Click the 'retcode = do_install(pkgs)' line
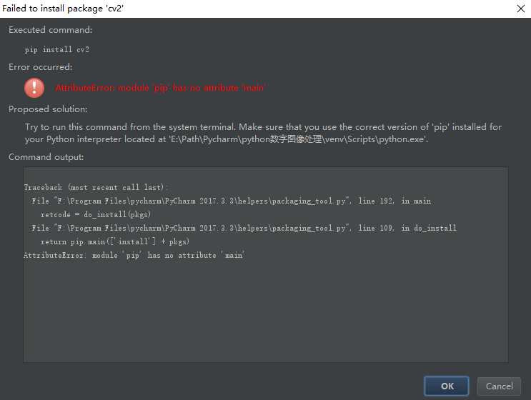531x400 pixels. (96, 214)
